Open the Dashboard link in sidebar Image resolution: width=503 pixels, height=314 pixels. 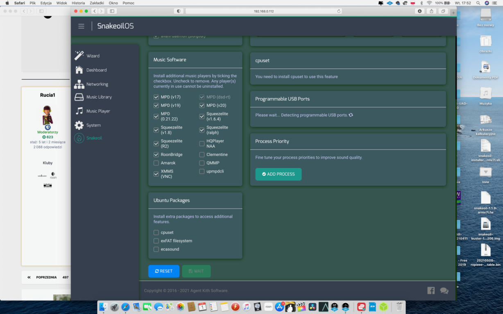coord(96,70)
